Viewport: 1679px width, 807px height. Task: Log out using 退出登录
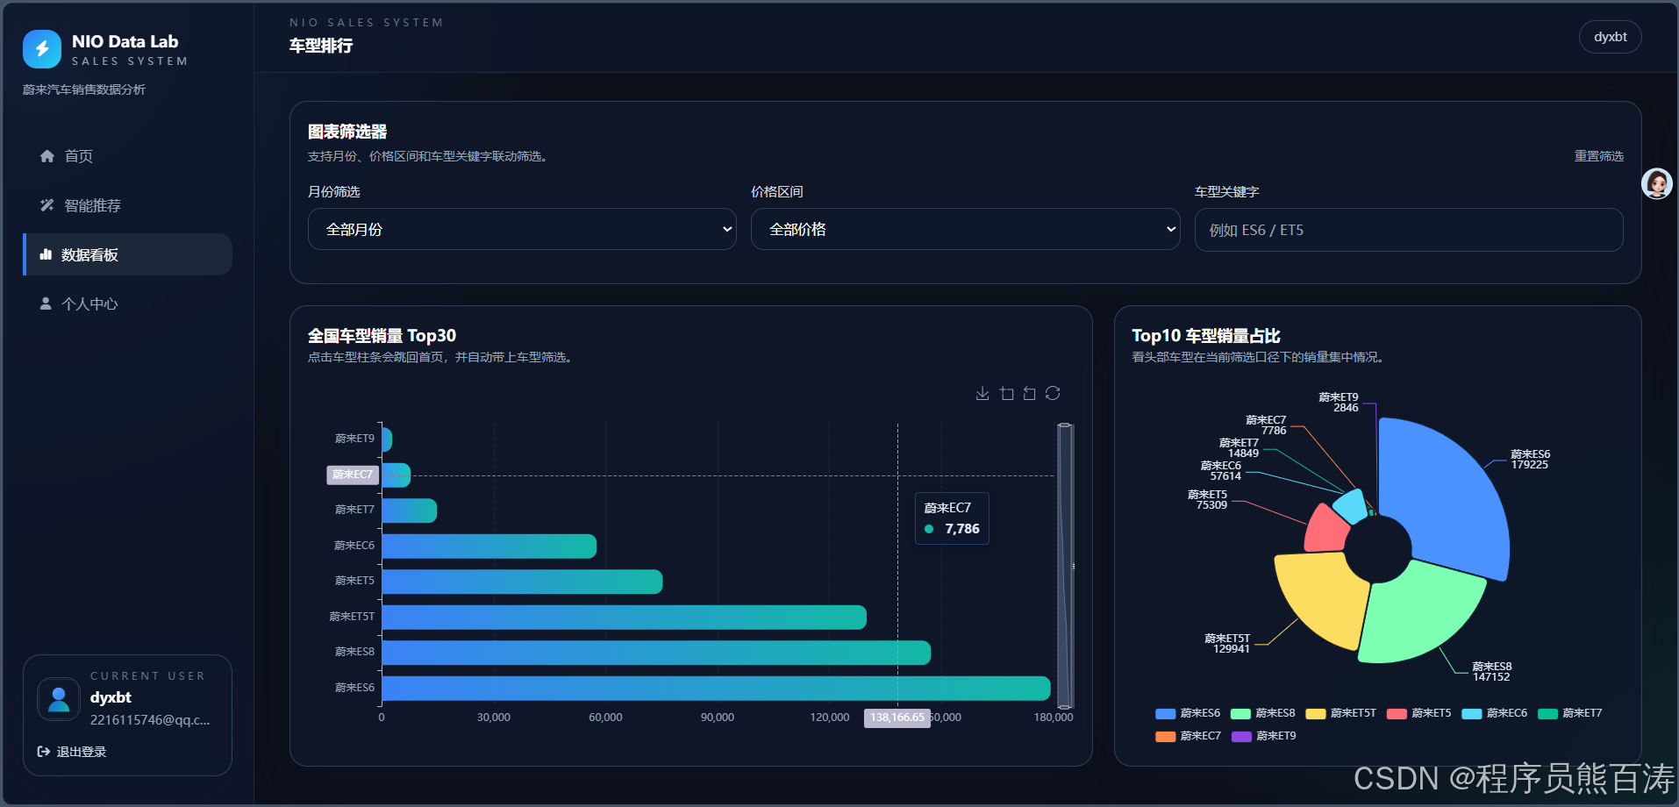pos(72,752)
